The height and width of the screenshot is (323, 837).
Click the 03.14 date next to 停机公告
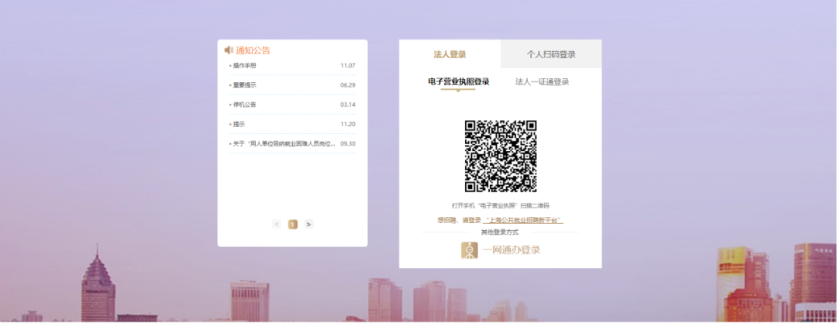click(x=348, y=105)
